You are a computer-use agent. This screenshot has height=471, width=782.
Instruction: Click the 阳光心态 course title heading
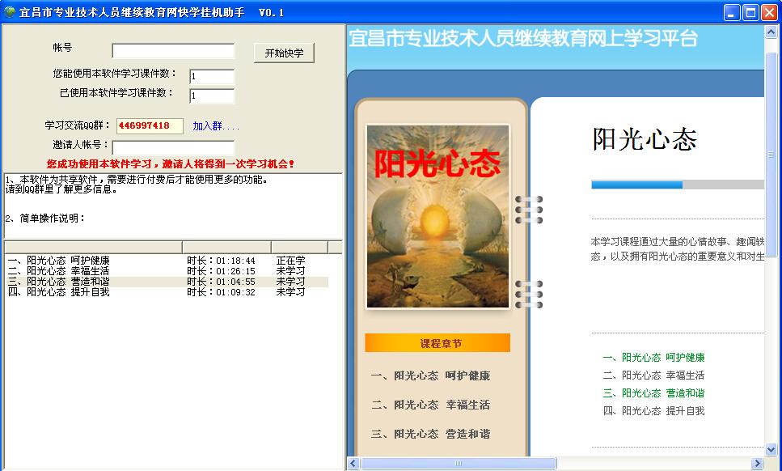(645, 139)
